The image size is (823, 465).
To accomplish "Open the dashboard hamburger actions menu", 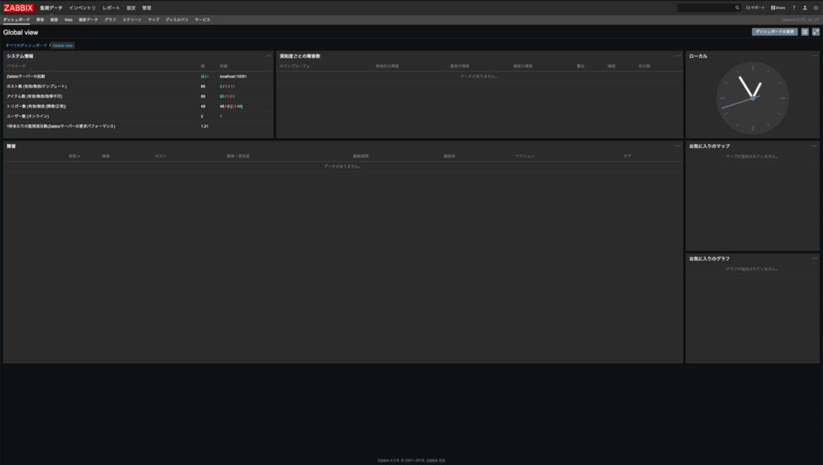I will point(805,32).
